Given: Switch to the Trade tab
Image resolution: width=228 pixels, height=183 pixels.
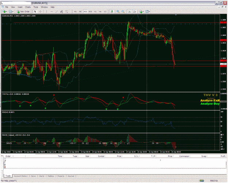Looking at the screenshot, I should click(x=8, y=176).
